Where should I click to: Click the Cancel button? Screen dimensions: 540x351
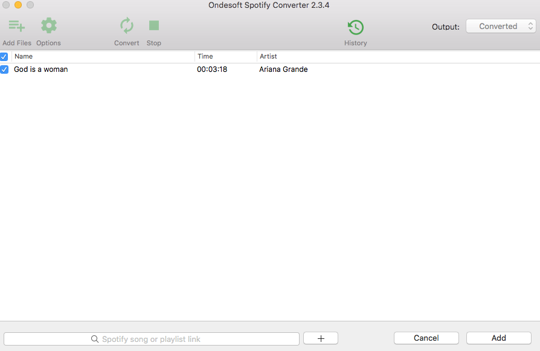tap(426, 338)
